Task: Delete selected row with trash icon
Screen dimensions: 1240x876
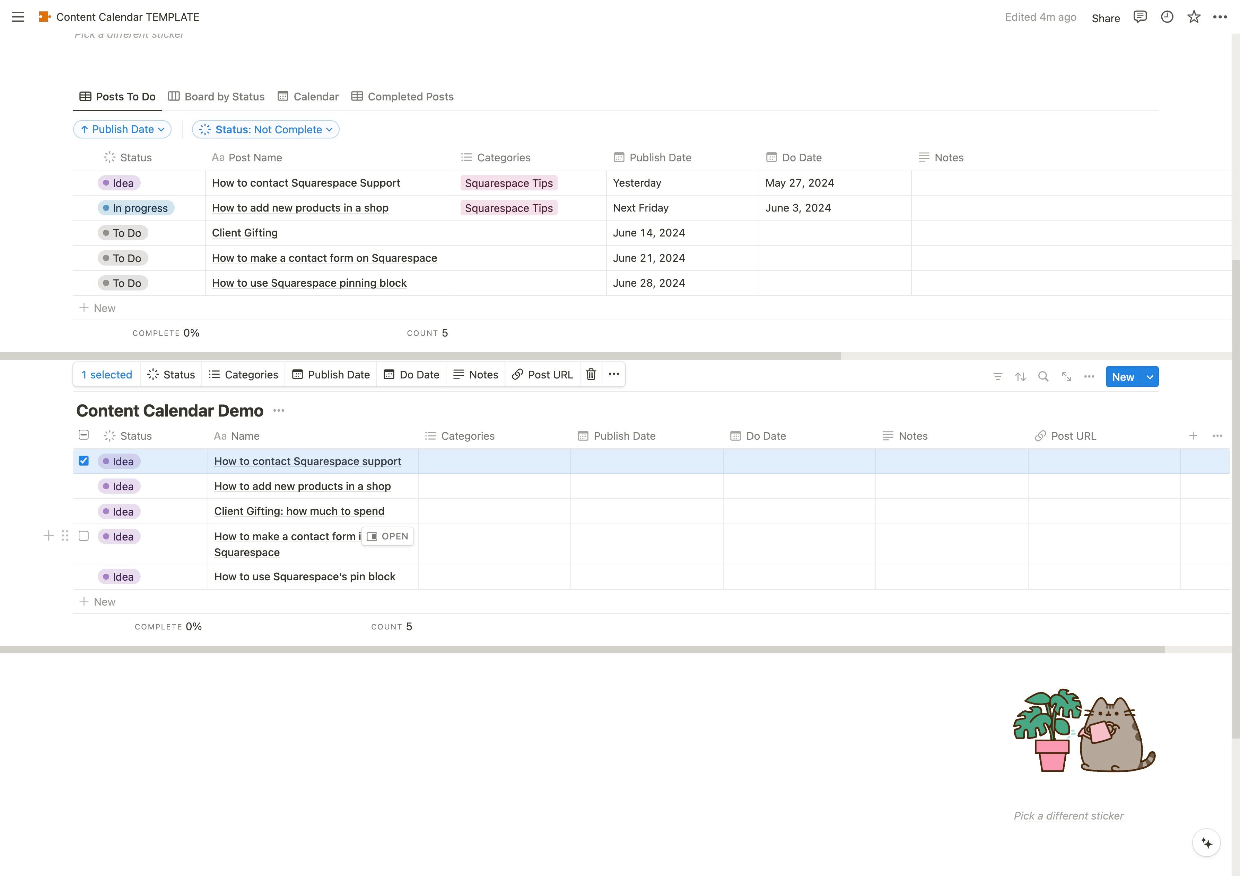Action: pos(591,374)
